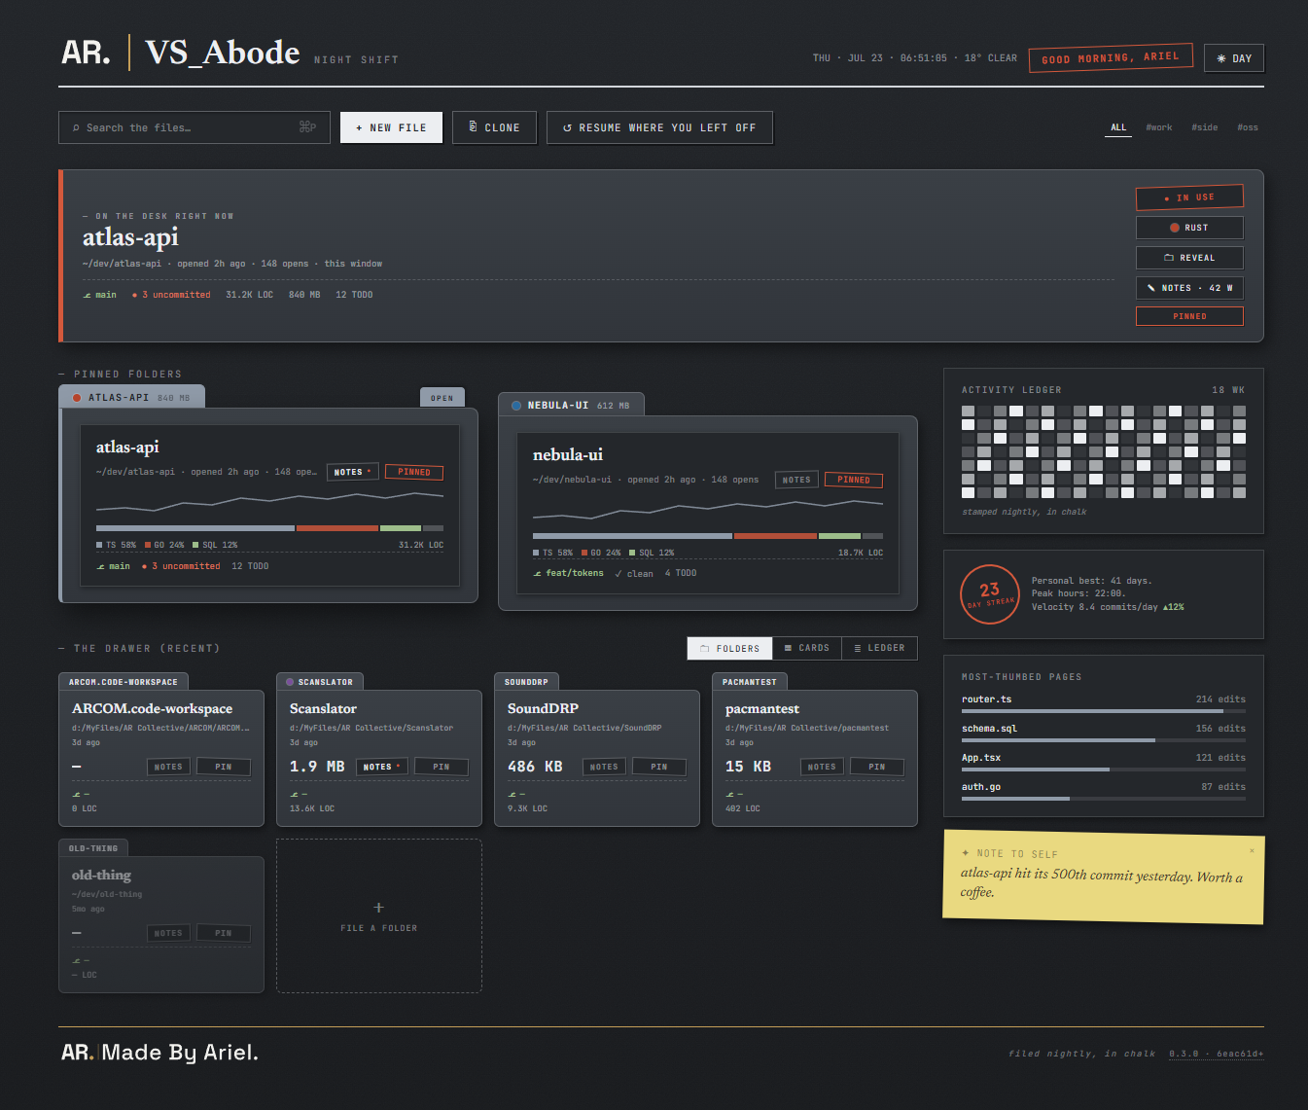Viewport: 1308px width, 1110px height.
Task: Switch drawer view to LEDGER
Action: pyautogui.click(x=879, y=648)
